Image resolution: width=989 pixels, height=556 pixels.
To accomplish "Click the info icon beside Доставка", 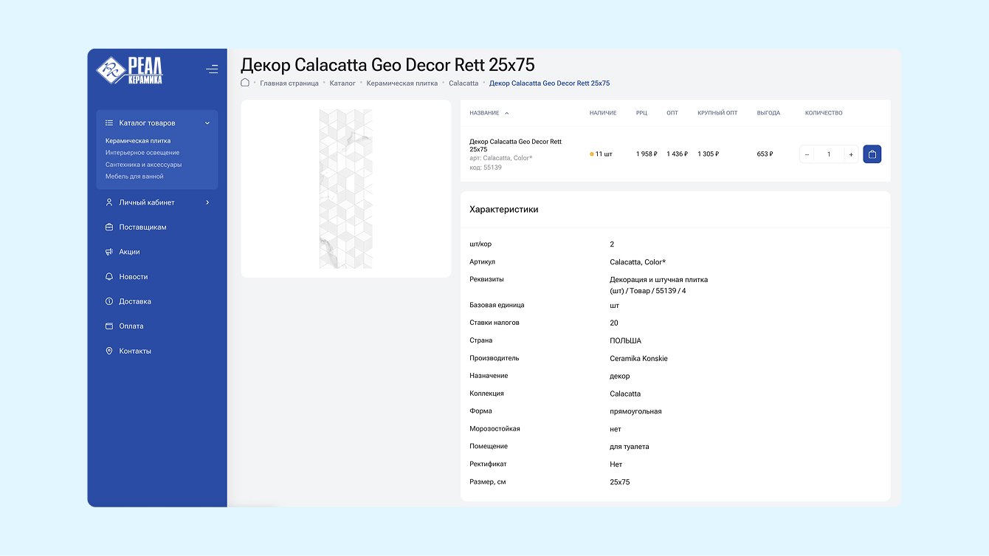I will [109, 301].
